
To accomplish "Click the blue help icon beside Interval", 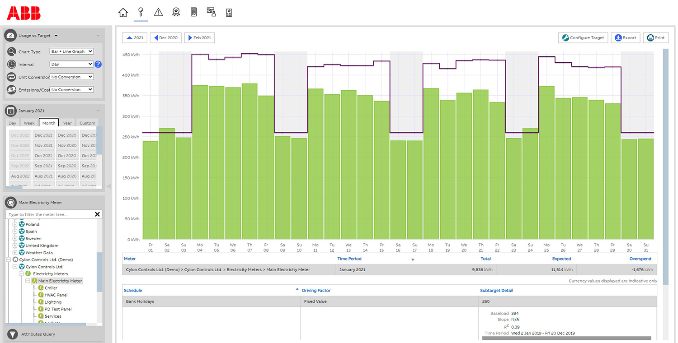I will [98, 64].
